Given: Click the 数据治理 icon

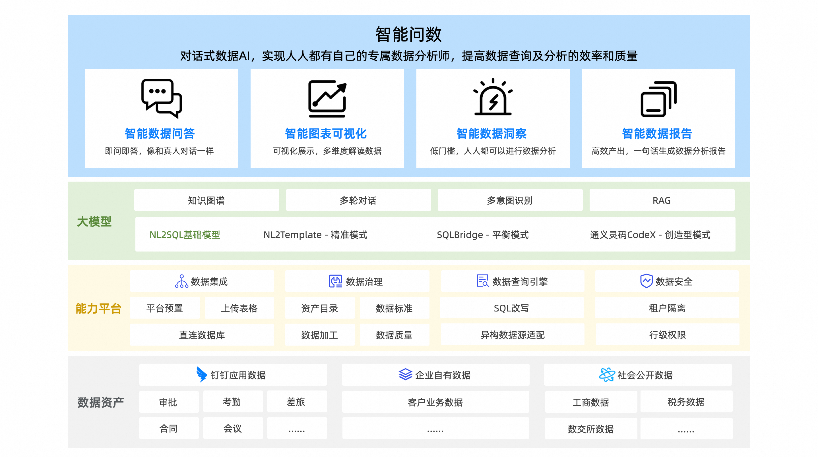Looking at the screenshot, I should (x=335, y=281).
